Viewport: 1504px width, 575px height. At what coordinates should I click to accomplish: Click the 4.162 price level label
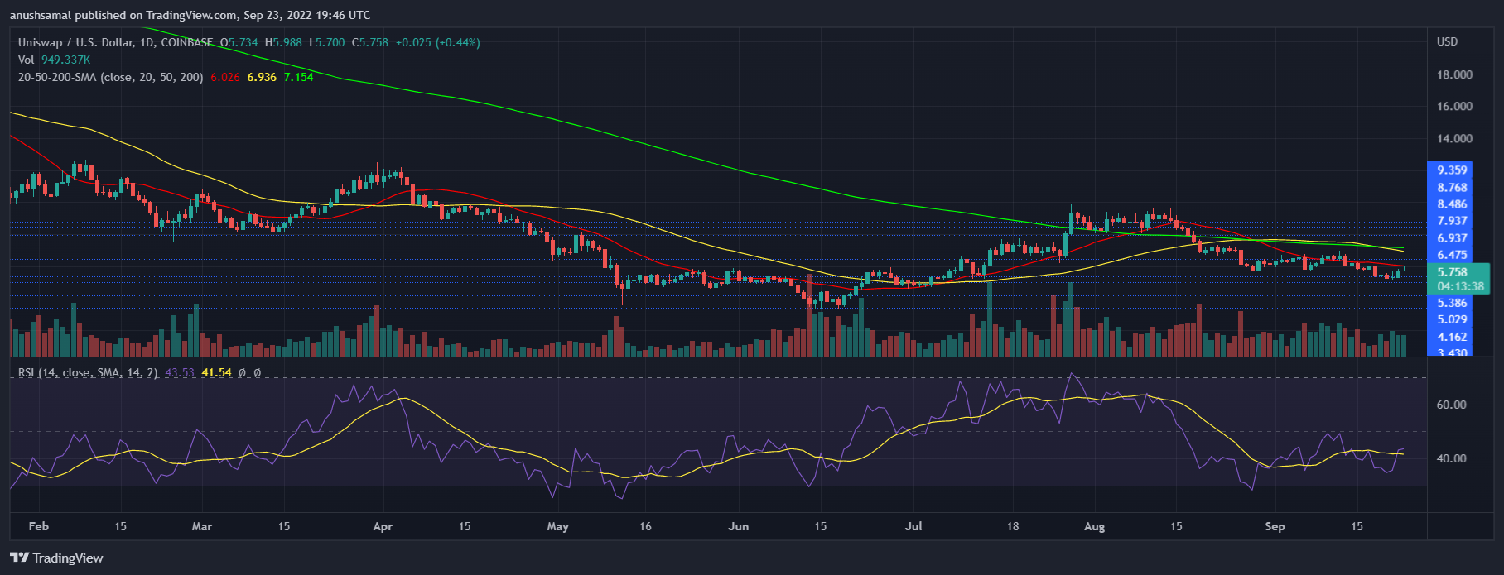tap(1452, 337)
